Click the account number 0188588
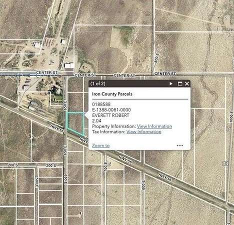 pos(101,104)
